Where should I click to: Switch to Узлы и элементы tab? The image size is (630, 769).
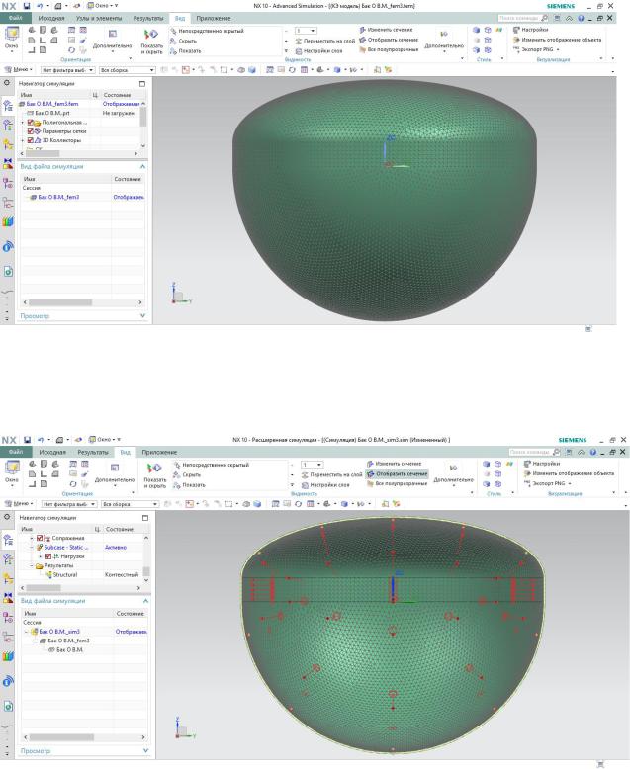[99, 18]
